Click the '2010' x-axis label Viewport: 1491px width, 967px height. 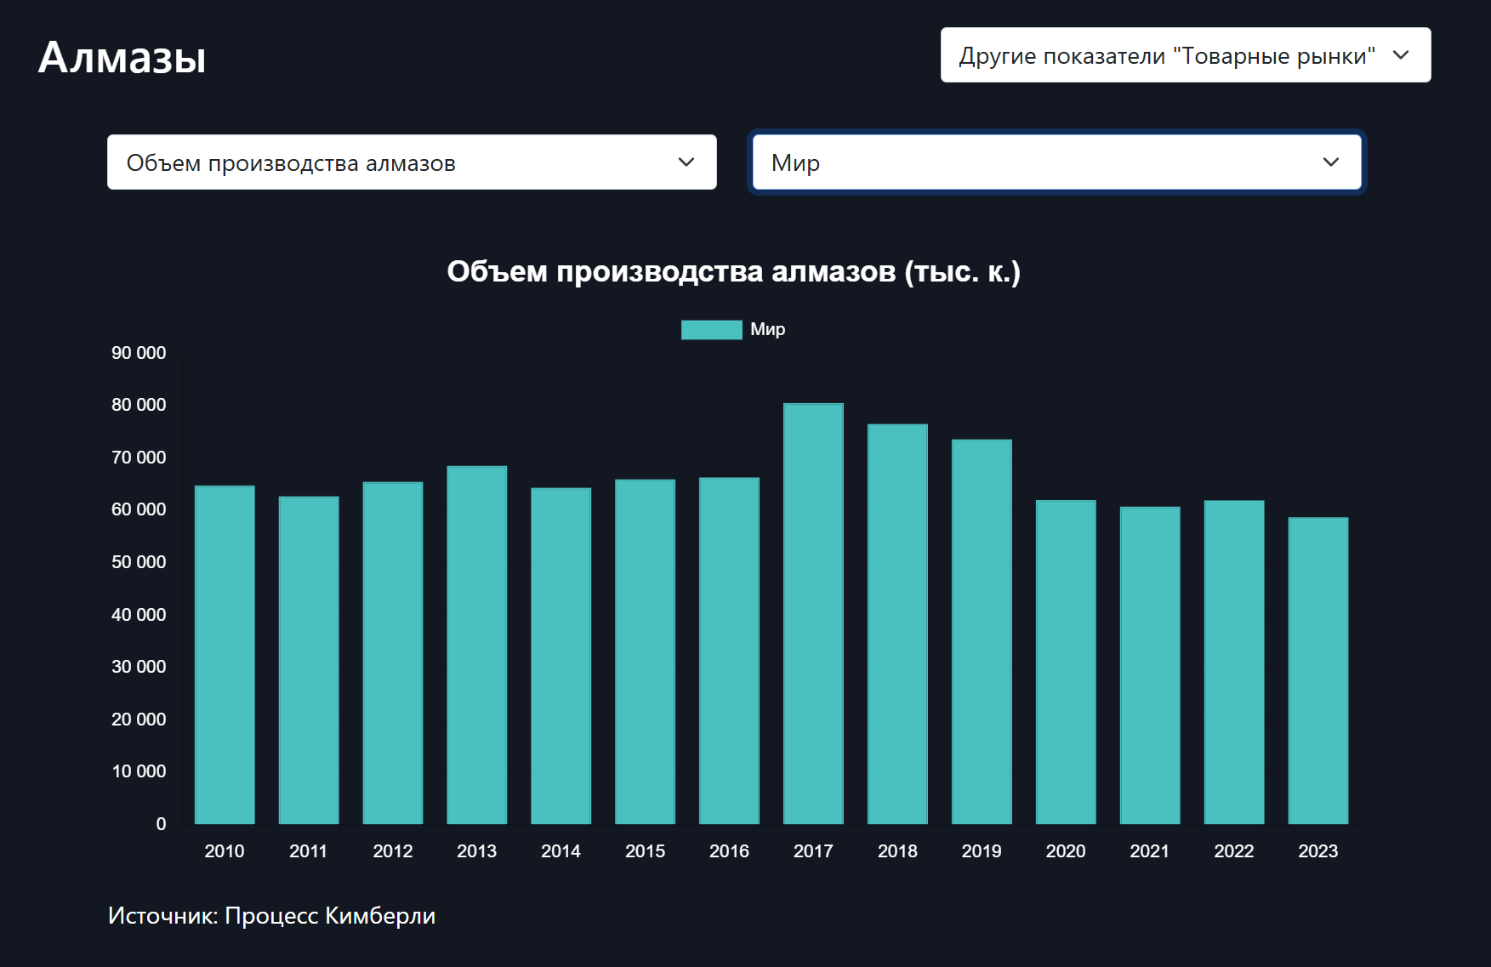[225, 851]
